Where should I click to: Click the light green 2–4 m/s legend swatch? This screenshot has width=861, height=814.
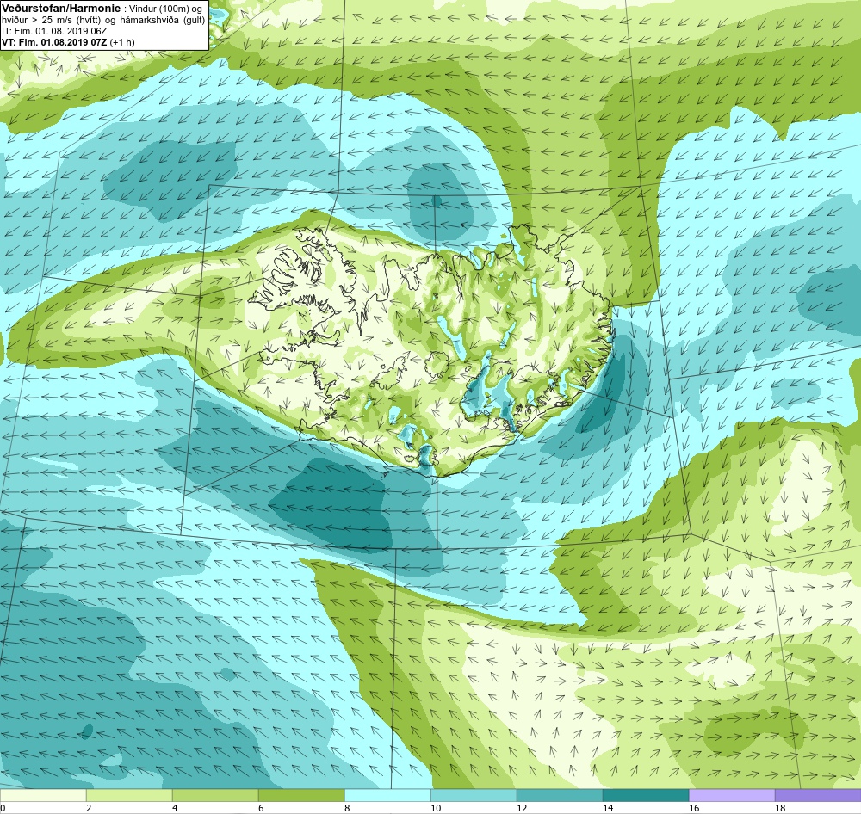click(129, 795)
